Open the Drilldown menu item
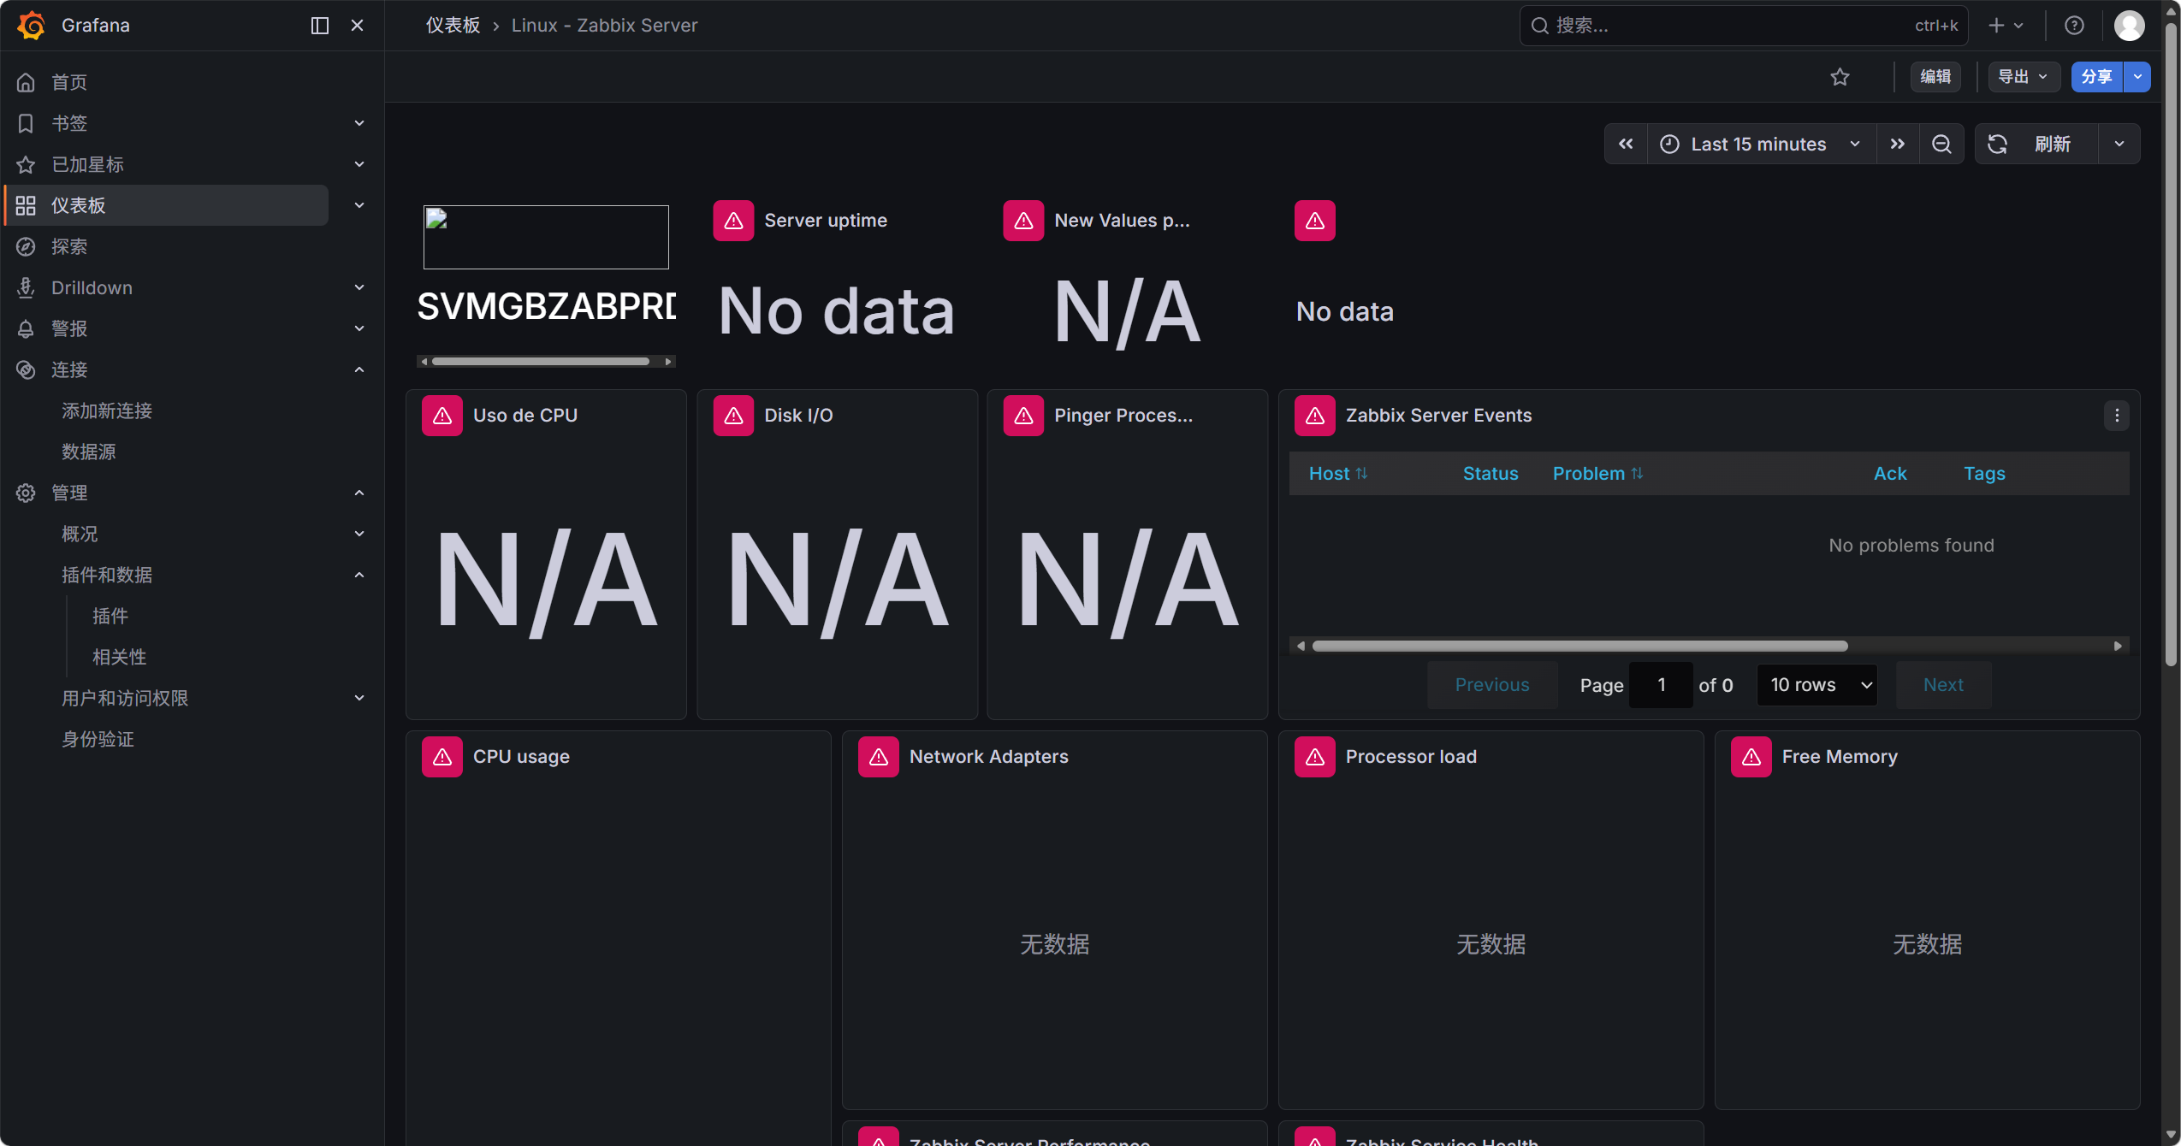The height and width of the screenshot is (1146, 2181). tap(92, 287)
